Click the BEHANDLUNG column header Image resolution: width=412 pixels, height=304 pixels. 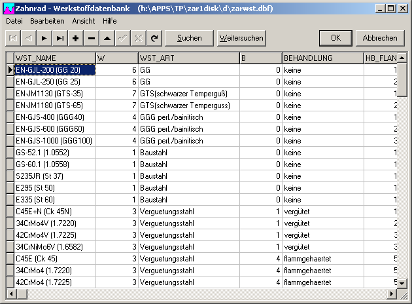click(322, 58)
